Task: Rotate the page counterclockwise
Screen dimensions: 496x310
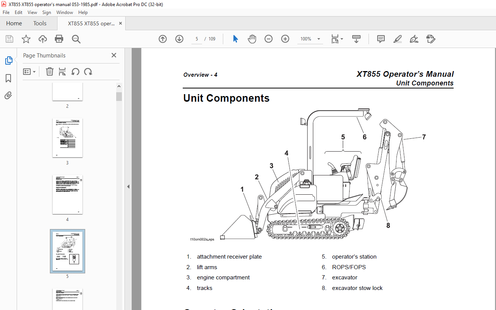Action: [x=75, y=71]
